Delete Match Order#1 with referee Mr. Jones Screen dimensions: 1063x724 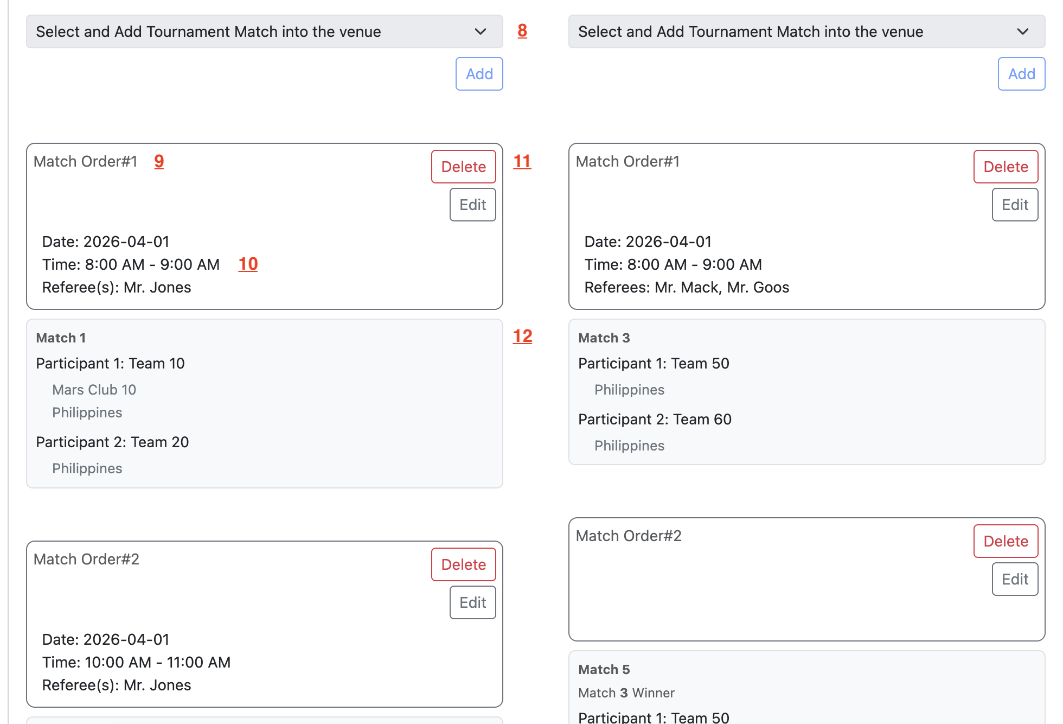(463, 167)
